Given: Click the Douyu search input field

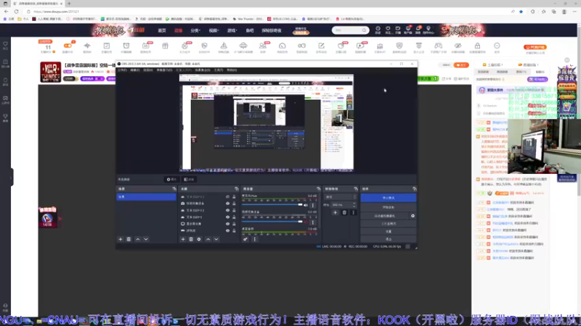Looking at the screenshot, I should (x=347, y=30).
